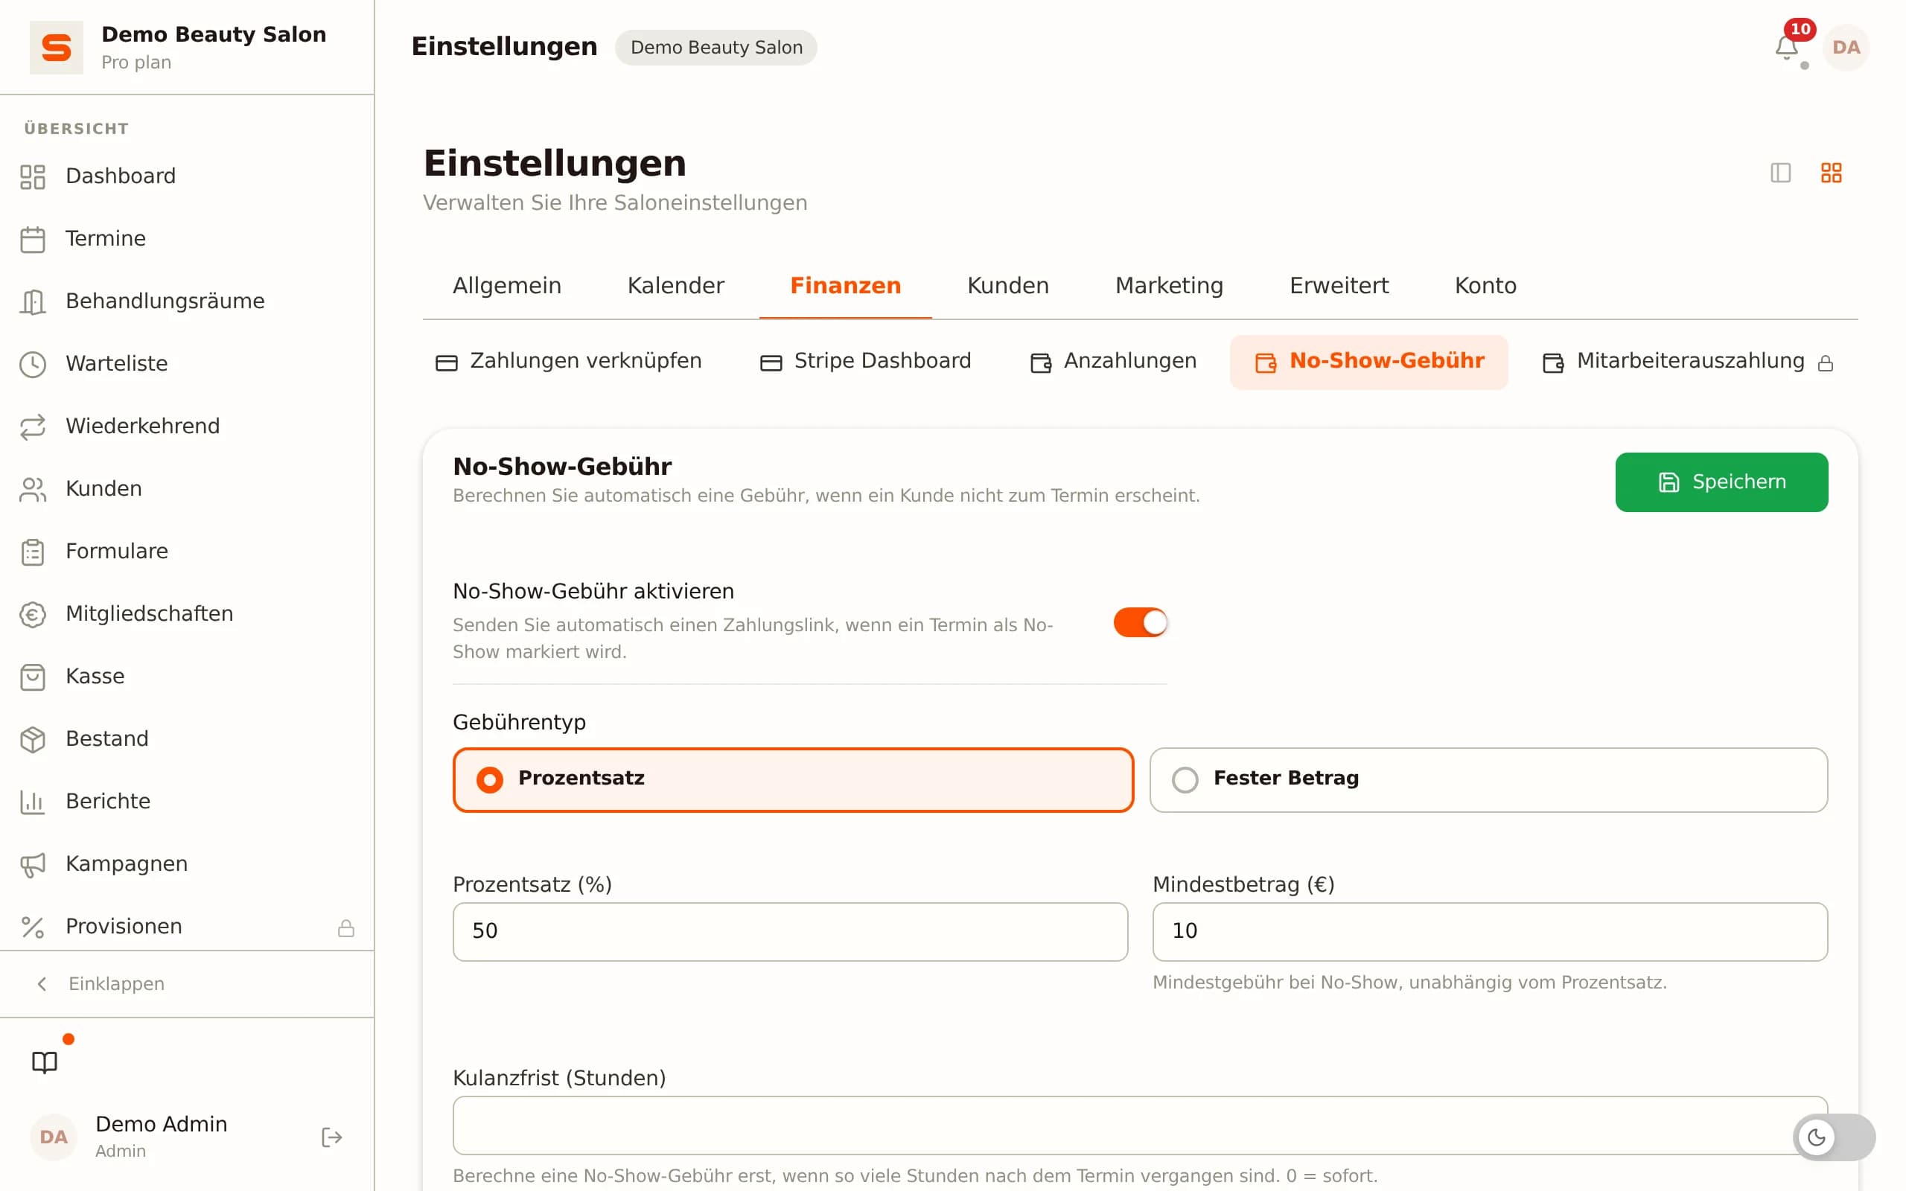The image size is (1906, 1191).
Task: Click the Provisionen percent icon
Action: point(32,927)
